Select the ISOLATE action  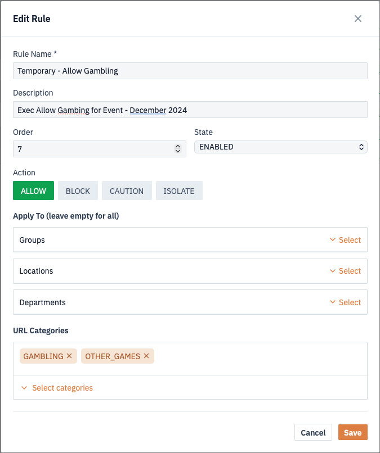coord(179,191)
